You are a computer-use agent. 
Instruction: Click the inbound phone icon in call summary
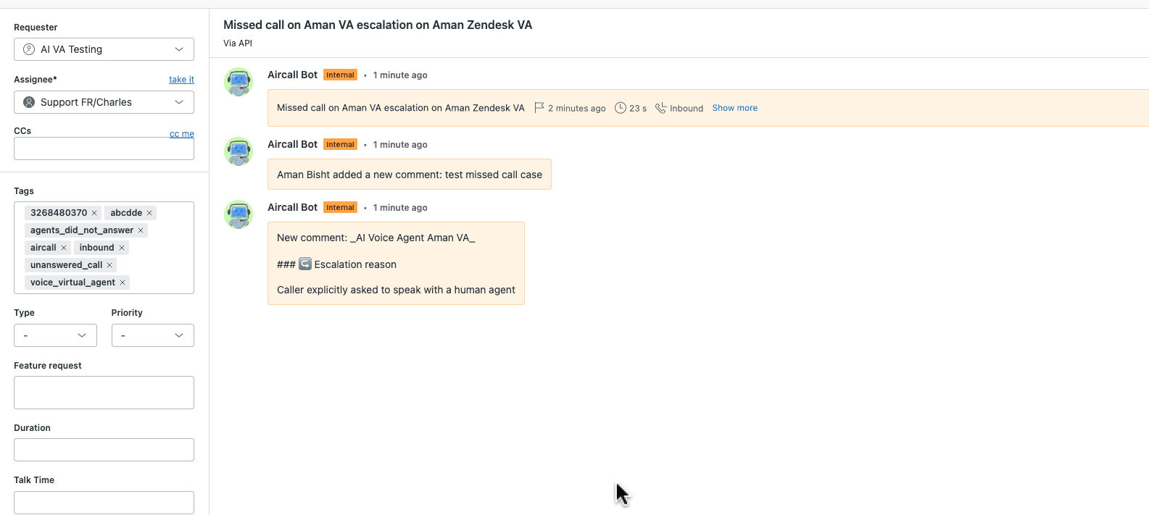coord(660,108)
